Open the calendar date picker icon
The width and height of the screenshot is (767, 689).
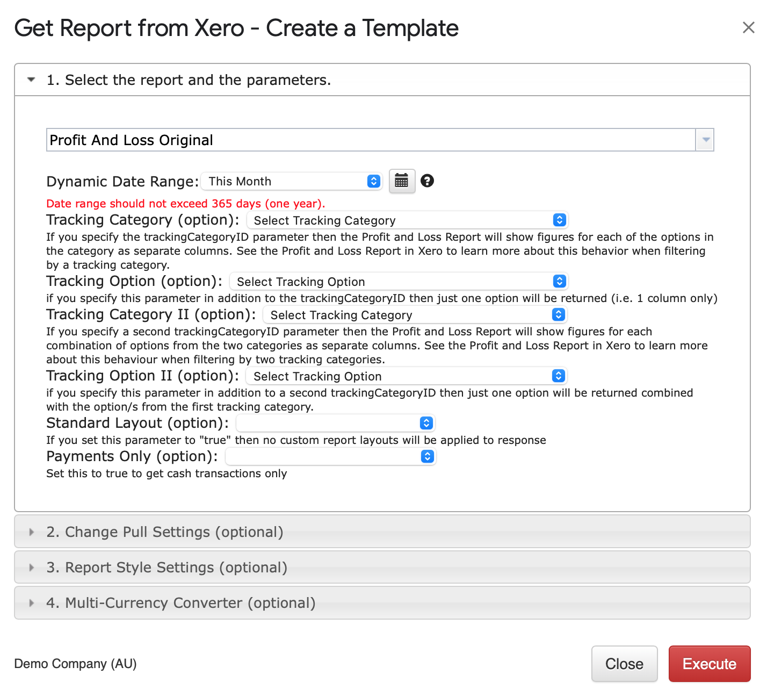pos(402,181)
